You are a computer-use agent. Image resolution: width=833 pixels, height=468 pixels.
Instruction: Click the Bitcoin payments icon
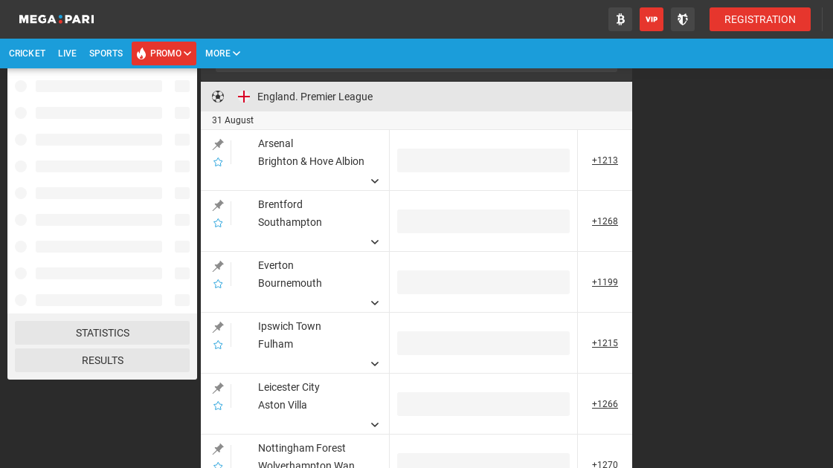[620, 19]
